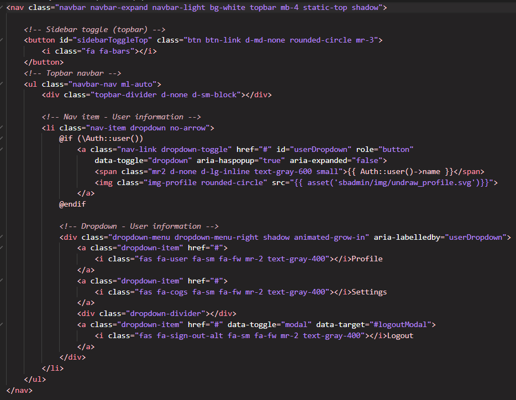Collapse the fold on the sidebarToggleTop button line

[2, 40]
